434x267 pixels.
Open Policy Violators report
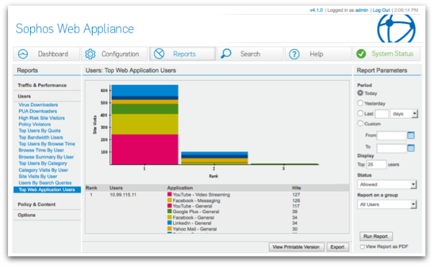coord(35,125)
